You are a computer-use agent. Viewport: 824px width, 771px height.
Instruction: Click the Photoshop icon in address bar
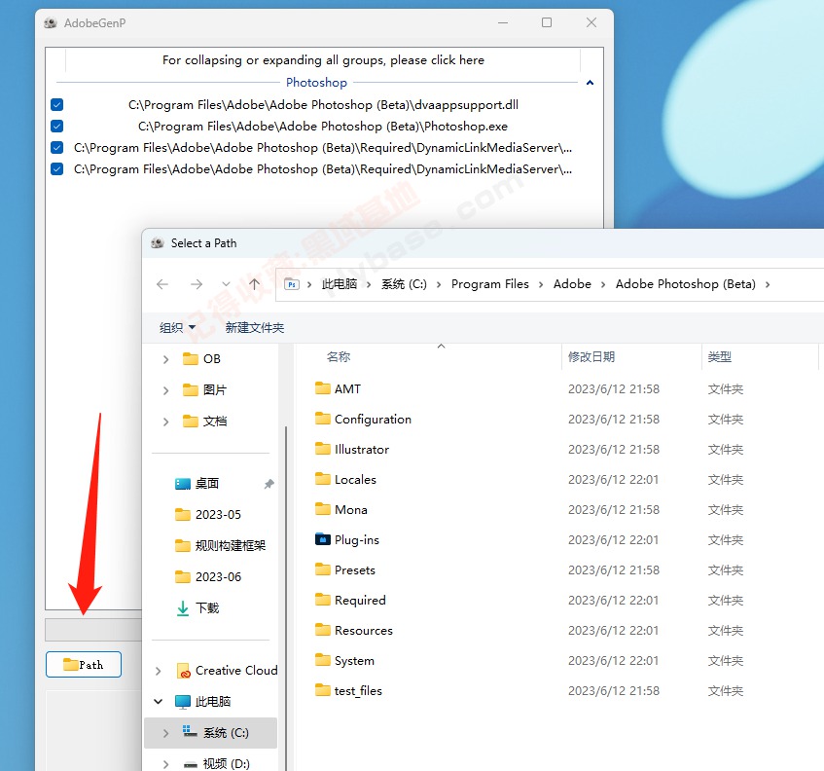click(292, 284)
